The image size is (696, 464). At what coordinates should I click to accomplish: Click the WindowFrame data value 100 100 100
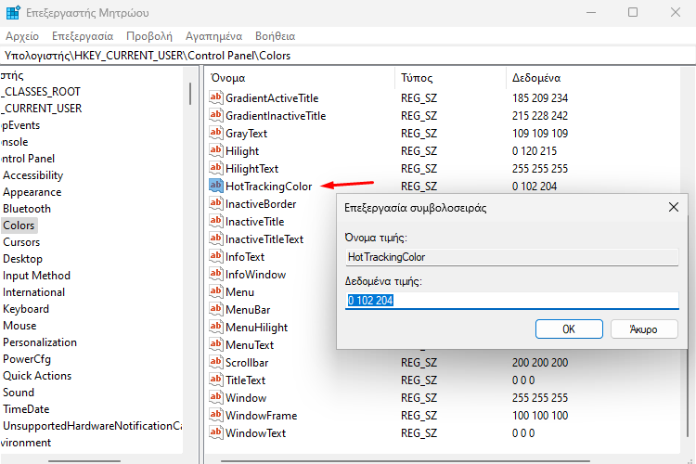tap(540, 415)
